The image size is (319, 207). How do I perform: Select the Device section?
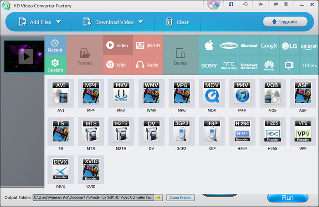(x=180, y=55)
